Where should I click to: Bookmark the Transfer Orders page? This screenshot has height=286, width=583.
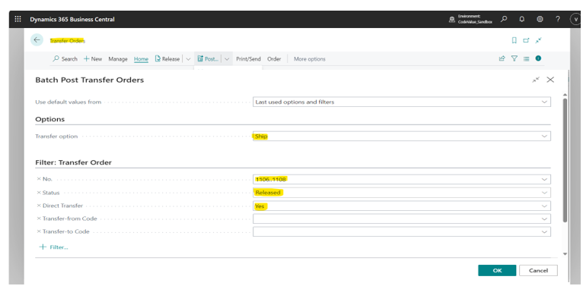coord(515,40)
